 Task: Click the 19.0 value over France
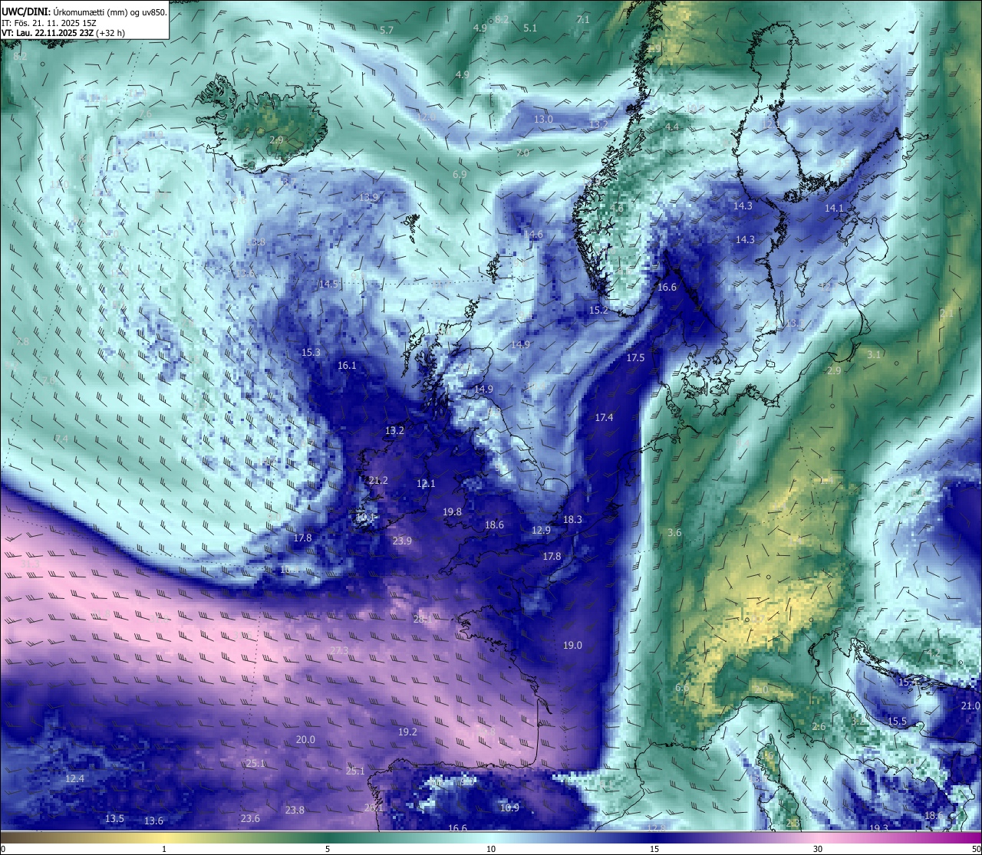tap(572, 645)
